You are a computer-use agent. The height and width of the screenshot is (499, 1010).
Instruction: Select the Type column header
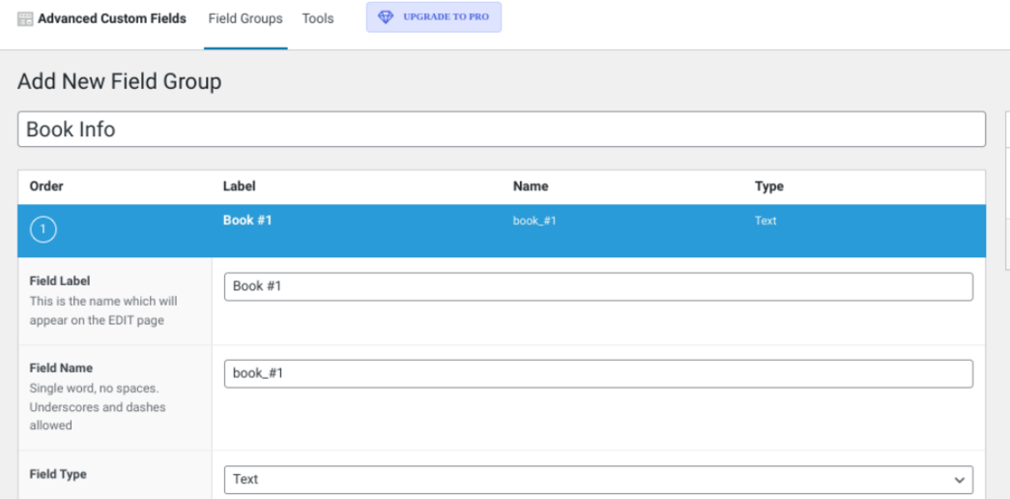click(x=768, y=186)
